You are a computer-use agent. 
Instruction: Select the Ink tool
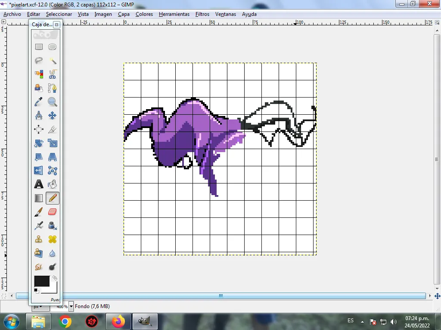(x=52, y=226)
